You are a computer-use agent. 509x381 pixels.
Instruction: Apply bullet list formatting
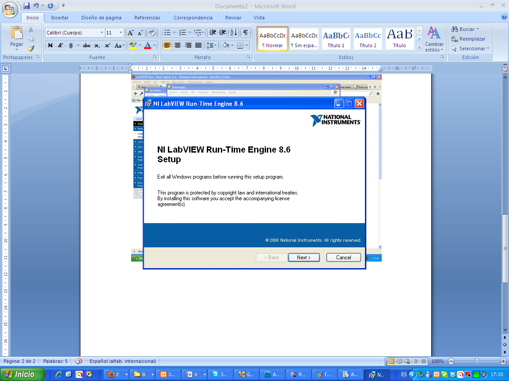(x=167, y=32)
